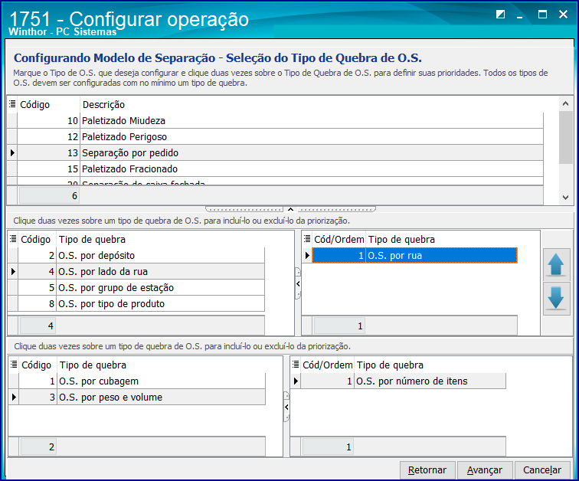Click Cancelar button
The width and height of the screenshot is (579, 481).
542,470
